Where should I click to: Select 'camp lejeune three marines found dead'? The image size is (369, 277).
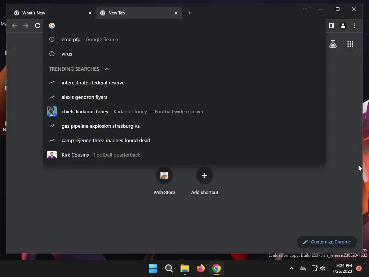click(x=184, y=140)
